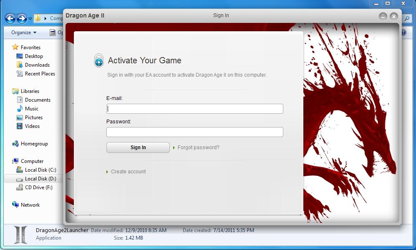Click the Computer icon in the sidebar

coord(15,161)
